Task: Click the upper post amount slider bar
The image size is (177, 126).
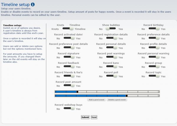Action: tap(107, 92)
